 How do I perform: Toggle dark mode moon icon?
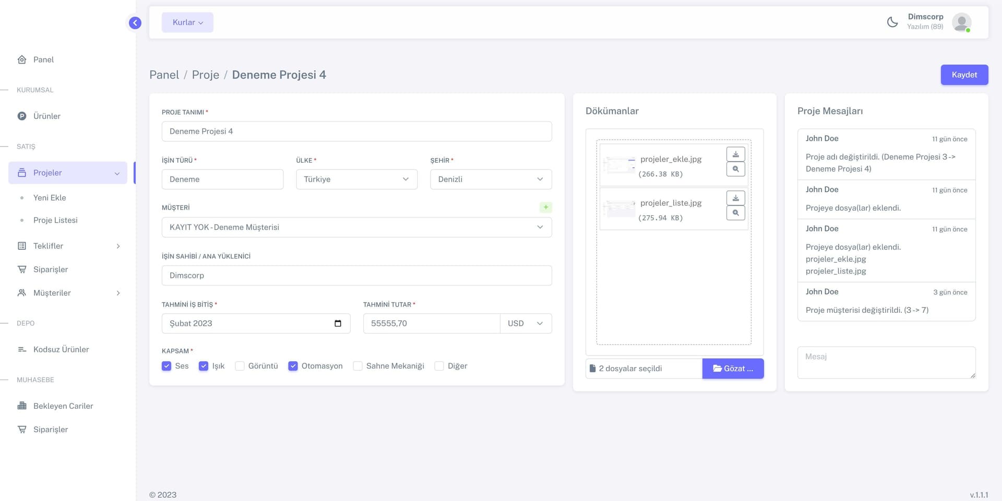pos(892,22)
